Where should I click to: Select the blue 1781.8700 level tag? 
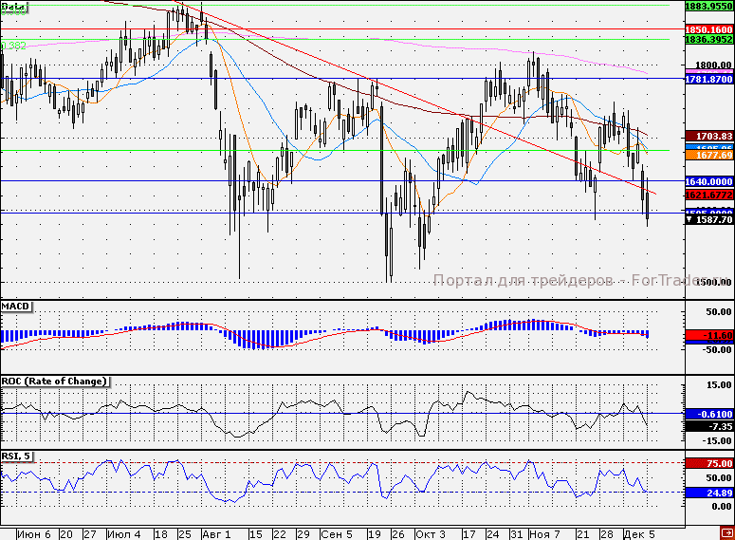pyautogui.click(x=708, y=79)
